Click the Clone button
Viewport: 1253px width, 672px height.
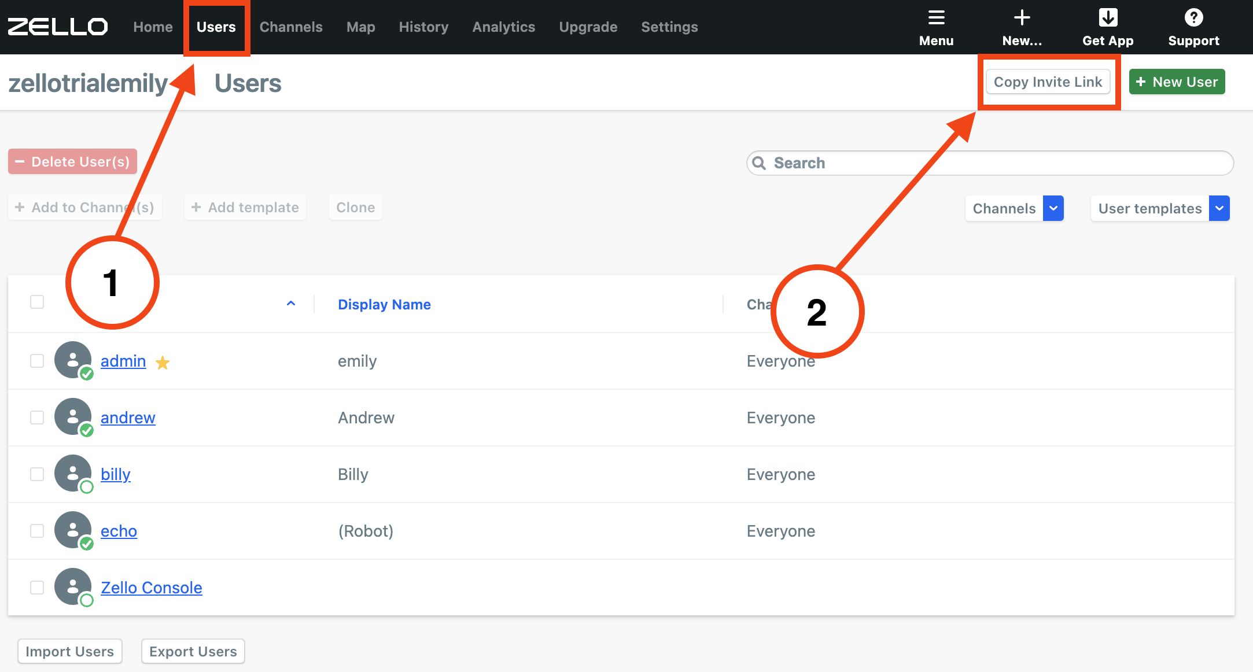(355, 208)
